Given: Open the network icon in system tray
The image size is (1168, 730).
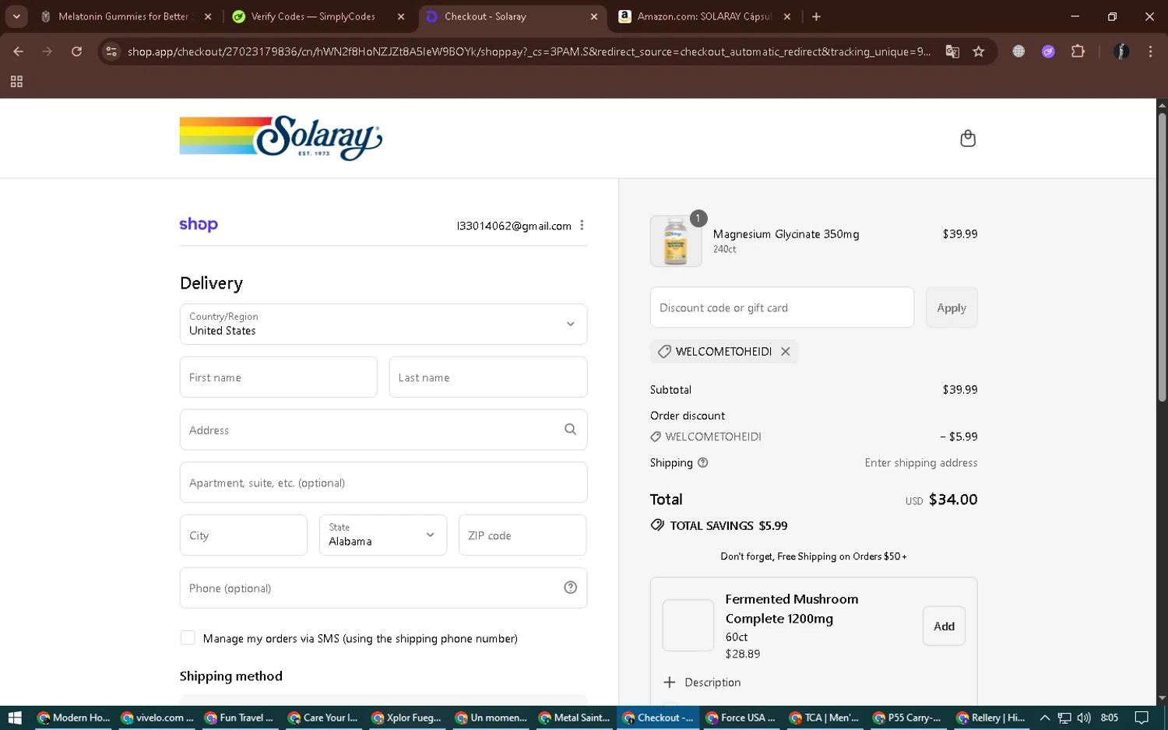Looking at the screenshot, I should click(1064, 718).
